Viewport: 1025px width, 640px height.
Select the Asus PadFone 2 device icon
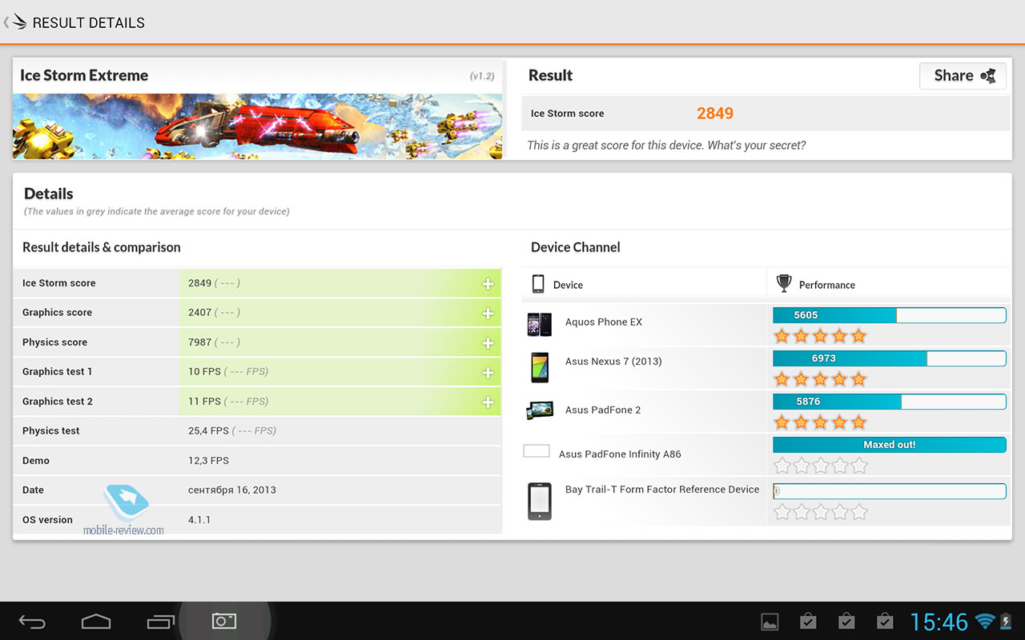(539, 411)
